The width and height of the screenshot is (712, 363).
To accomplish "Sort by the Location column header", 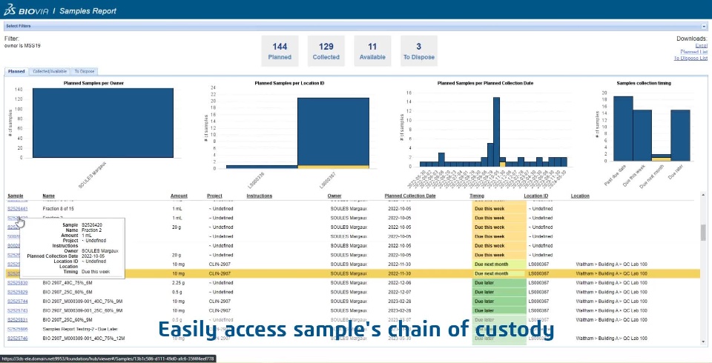I will click(580, 196).
